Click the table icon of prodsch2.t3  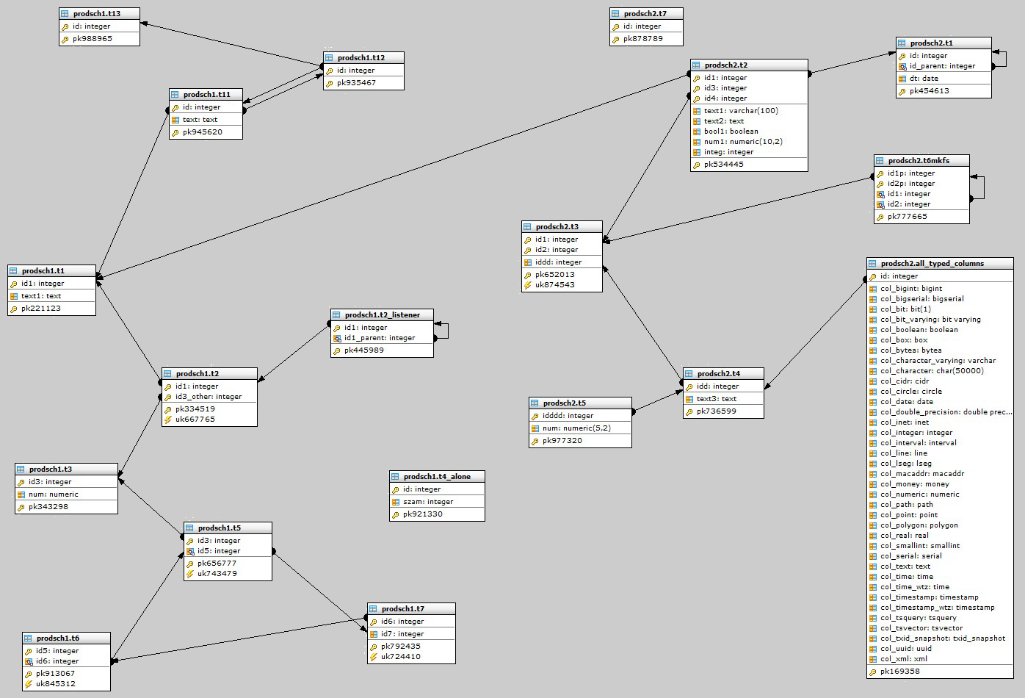(528, 227)
